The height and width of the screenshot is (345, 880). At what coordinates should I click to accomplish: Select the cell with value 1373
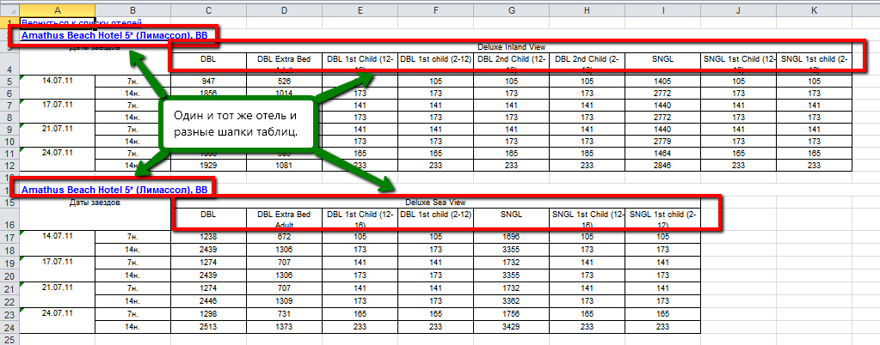(x=284, y=327)
